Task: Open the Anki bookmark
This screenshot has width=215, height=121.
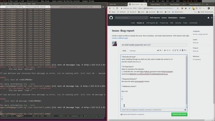Action: [x=160, y=12]
